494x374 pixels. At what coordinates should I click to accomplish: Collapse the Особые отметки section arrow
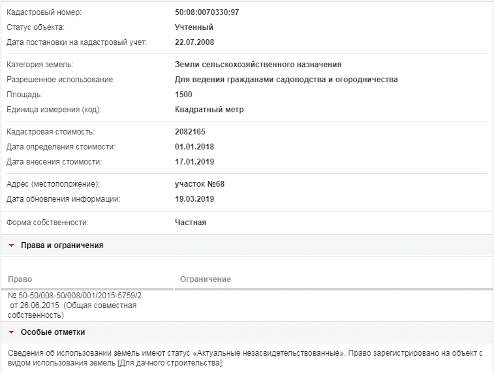[x=12, y=332]
